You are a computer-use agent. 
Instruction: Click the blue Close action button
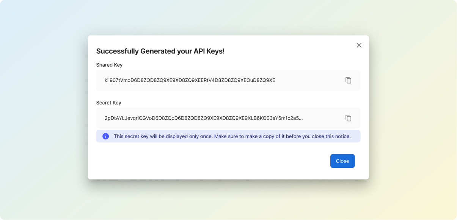coord(342,161)
